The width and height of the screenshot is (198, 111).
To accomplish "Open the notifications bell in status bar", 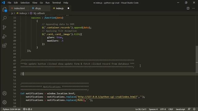I will [194, 109].
